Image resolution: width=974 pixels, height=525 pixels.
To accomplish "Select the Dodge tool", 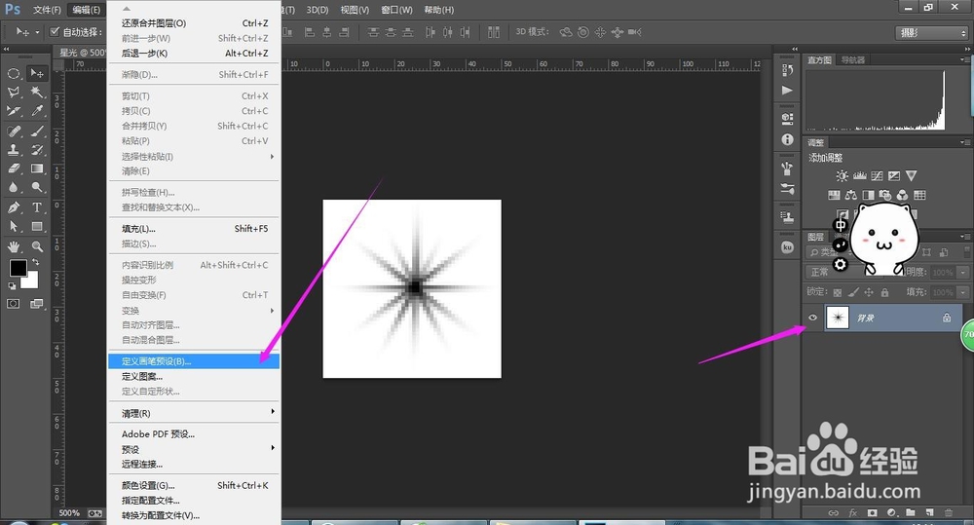I will tap(37, 187).
